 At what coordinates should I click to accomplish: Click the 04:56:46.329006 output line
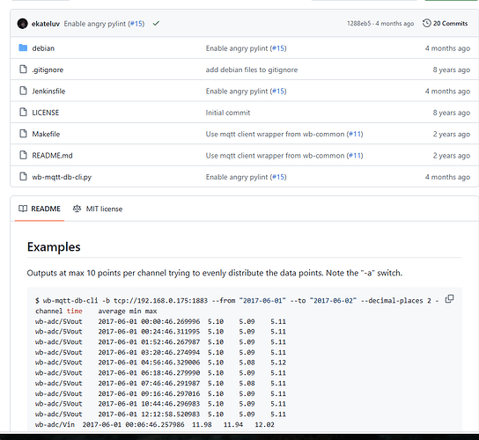(160, 363)
